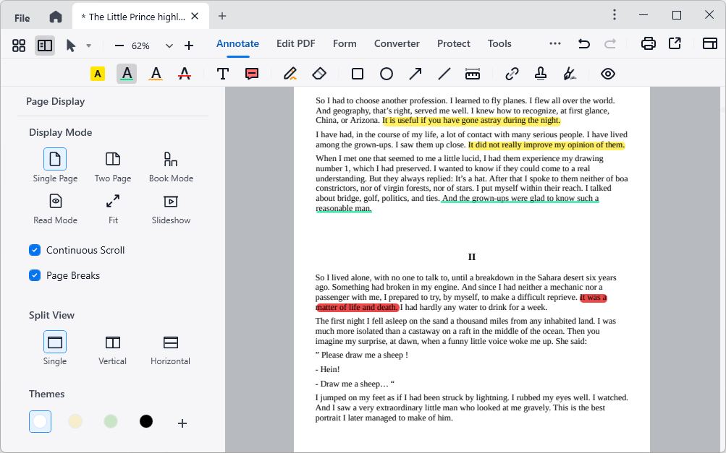Select the Arrow annotation tool
The width and height of the screenshot is (726, 453).
pos(415,73)
